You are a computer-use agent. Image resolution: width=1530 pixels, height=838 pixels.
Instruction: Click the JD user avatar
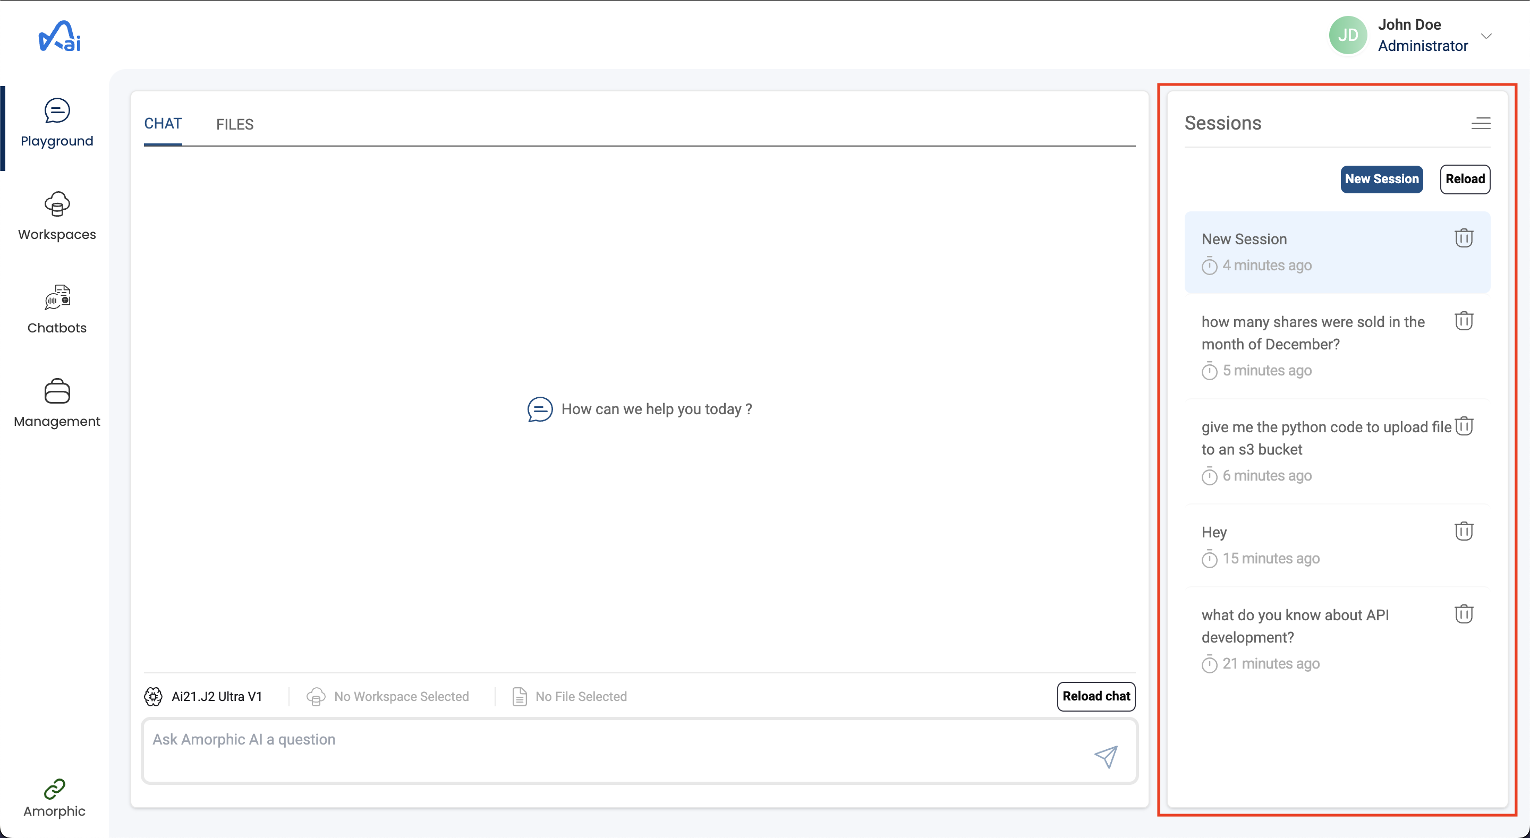(1348, 35)
